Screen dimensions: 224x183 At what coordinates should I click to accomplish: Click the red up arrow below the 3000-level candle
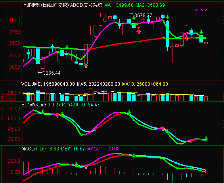86,66
